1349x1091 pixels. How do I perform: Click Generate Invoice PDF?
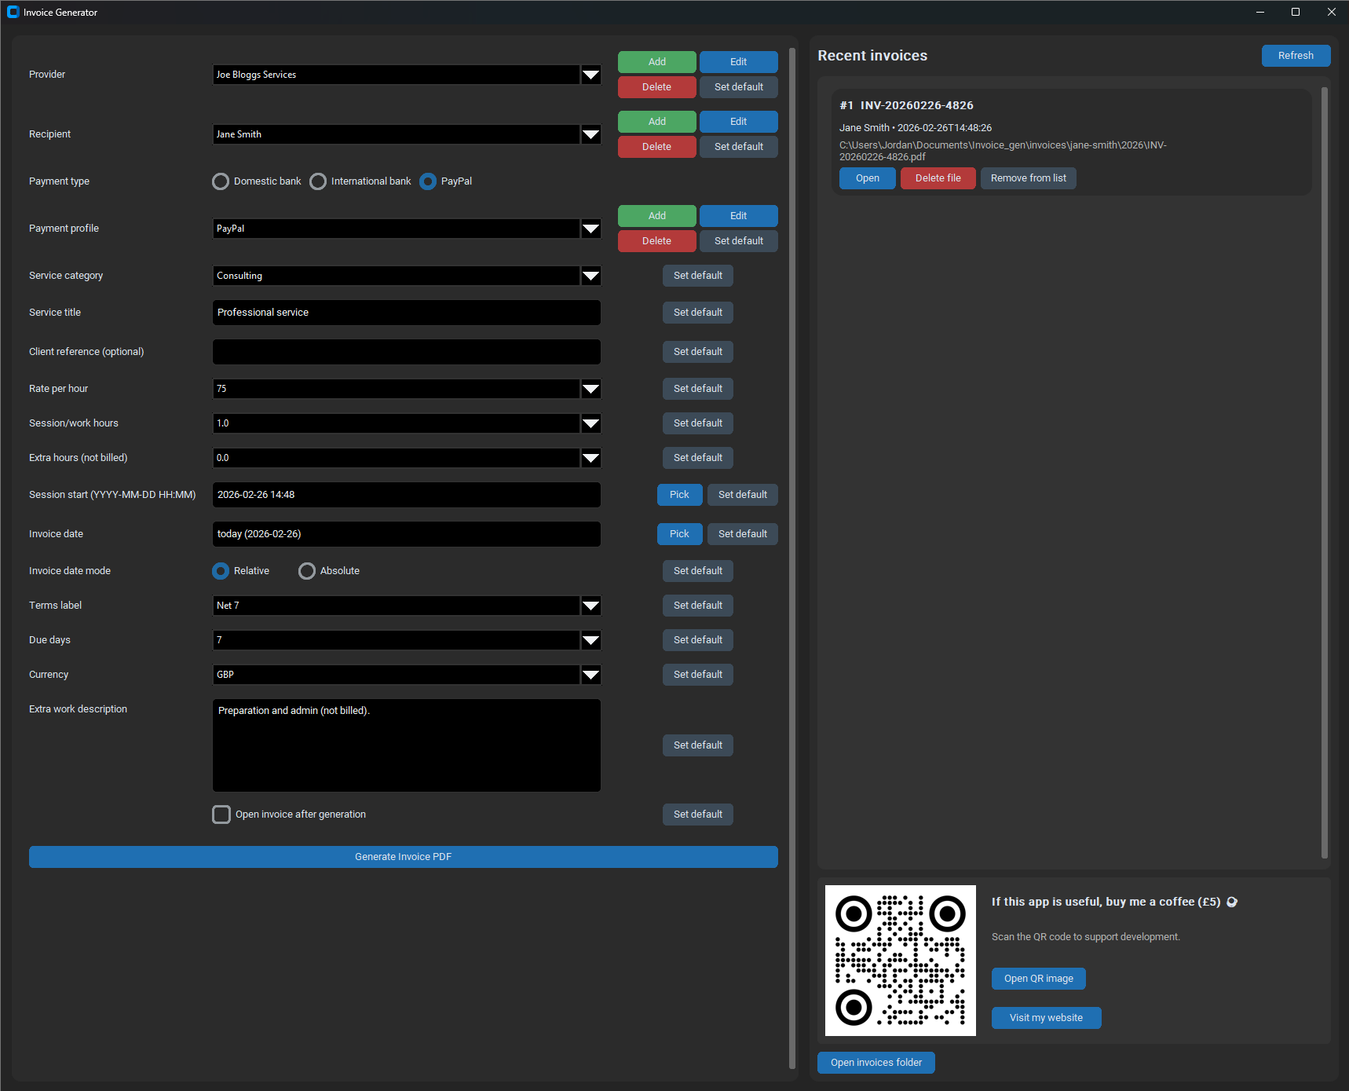coord(403,857)
